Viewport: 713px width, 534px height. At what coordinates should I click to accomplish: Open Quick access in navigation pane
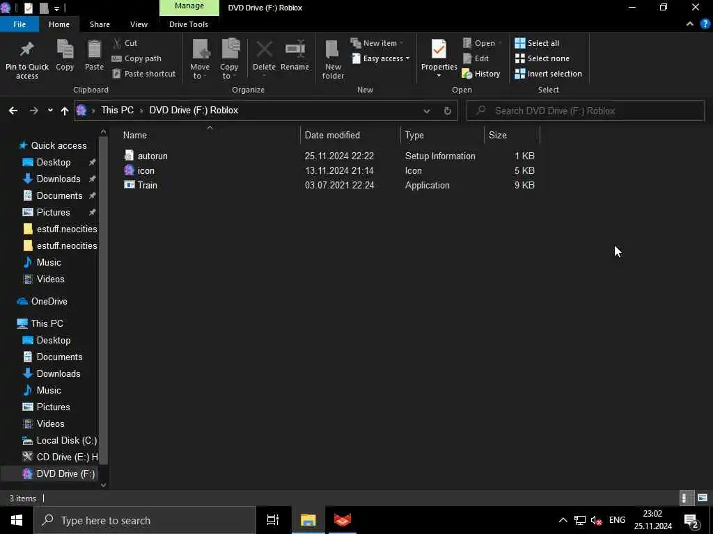(58, 146)
